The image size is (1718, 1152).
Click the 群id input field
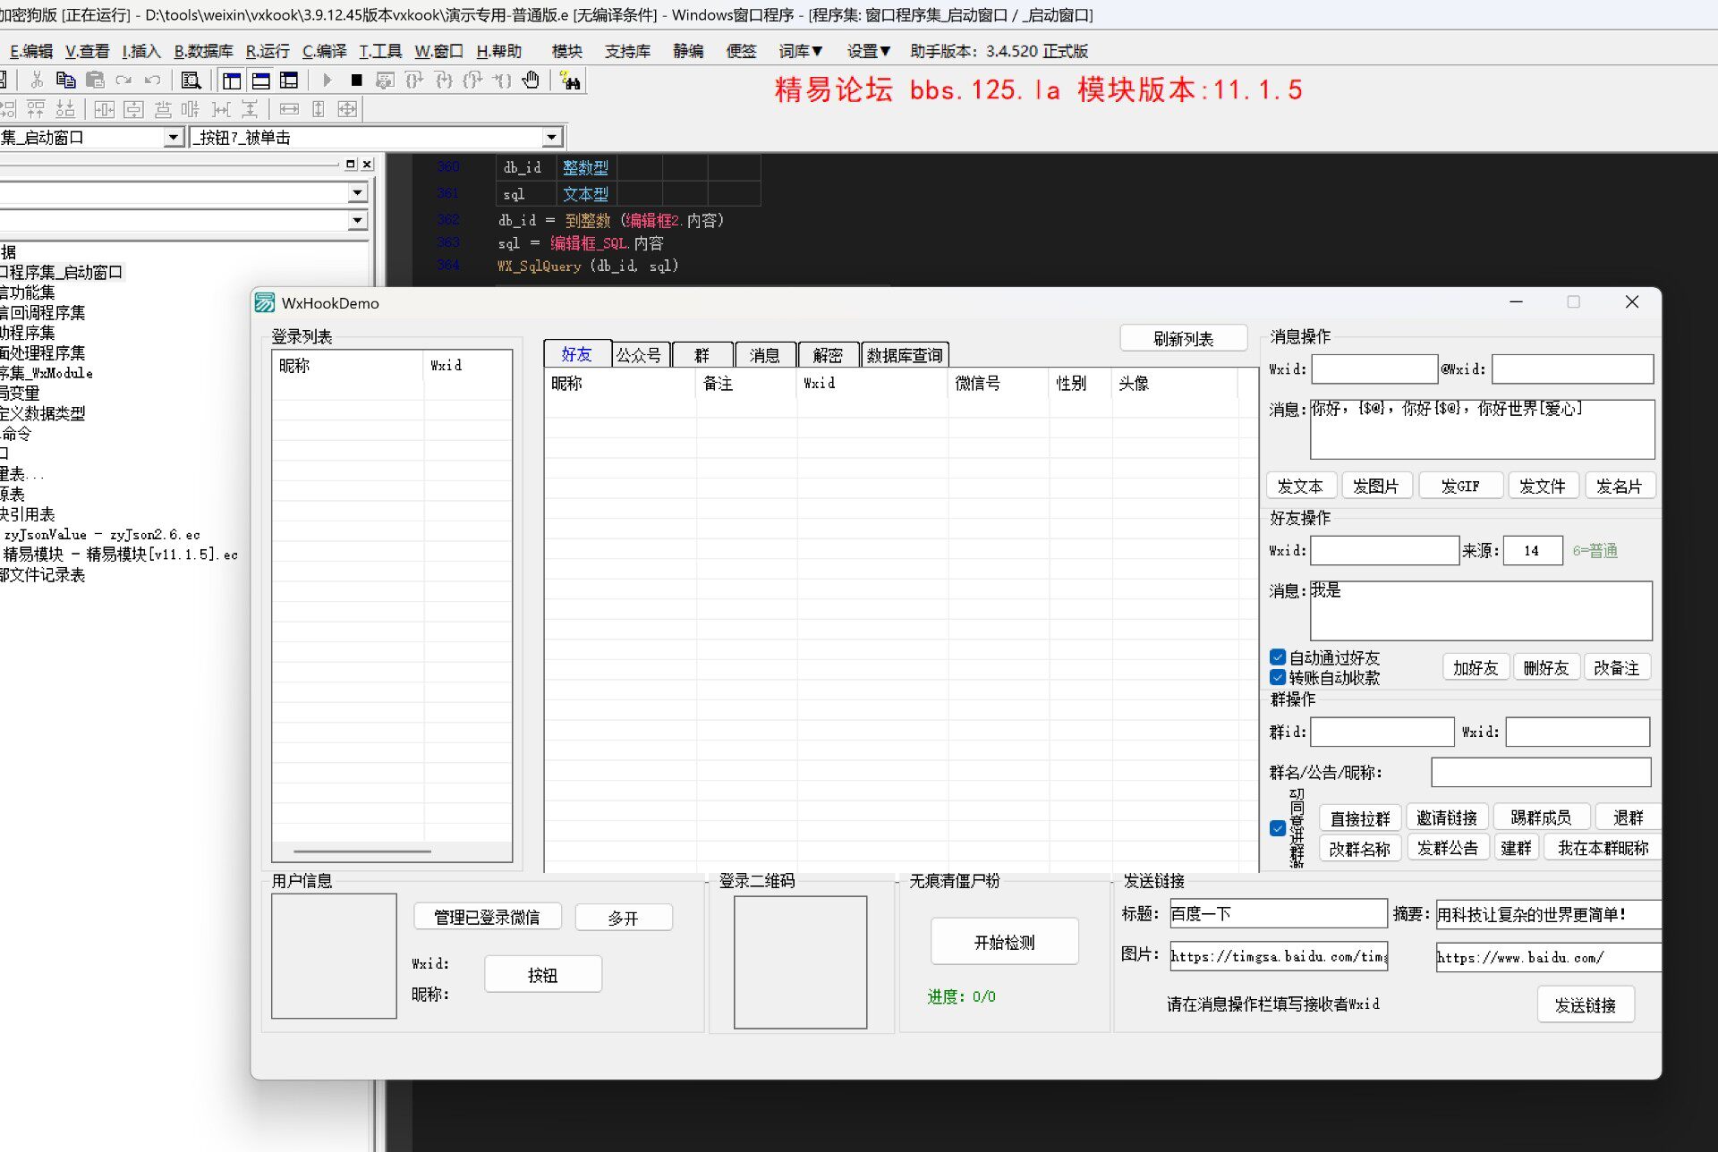1382,732
